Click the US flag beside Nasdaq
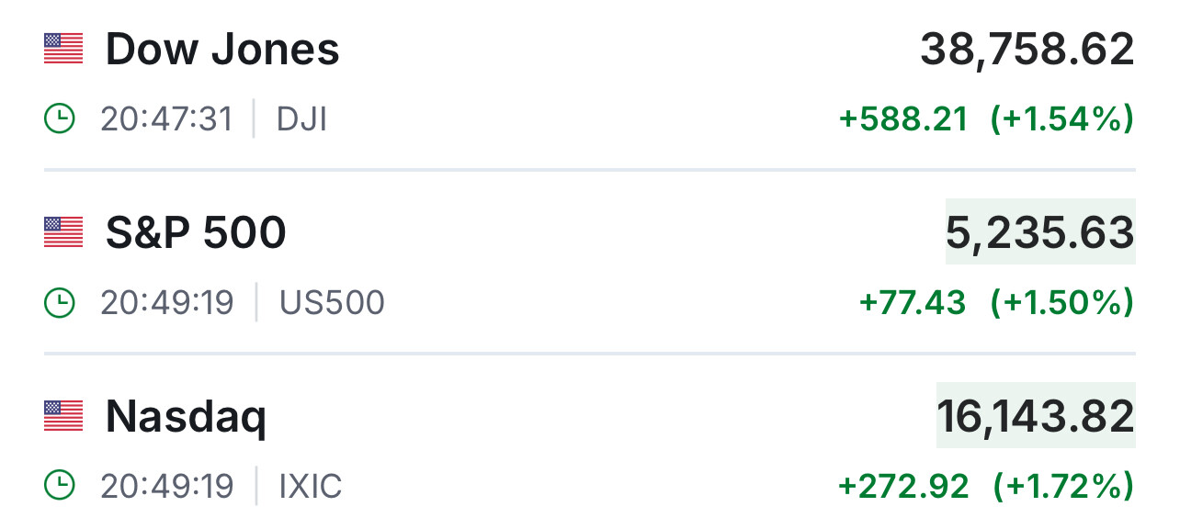The image size is (1180, 518). 63,416
